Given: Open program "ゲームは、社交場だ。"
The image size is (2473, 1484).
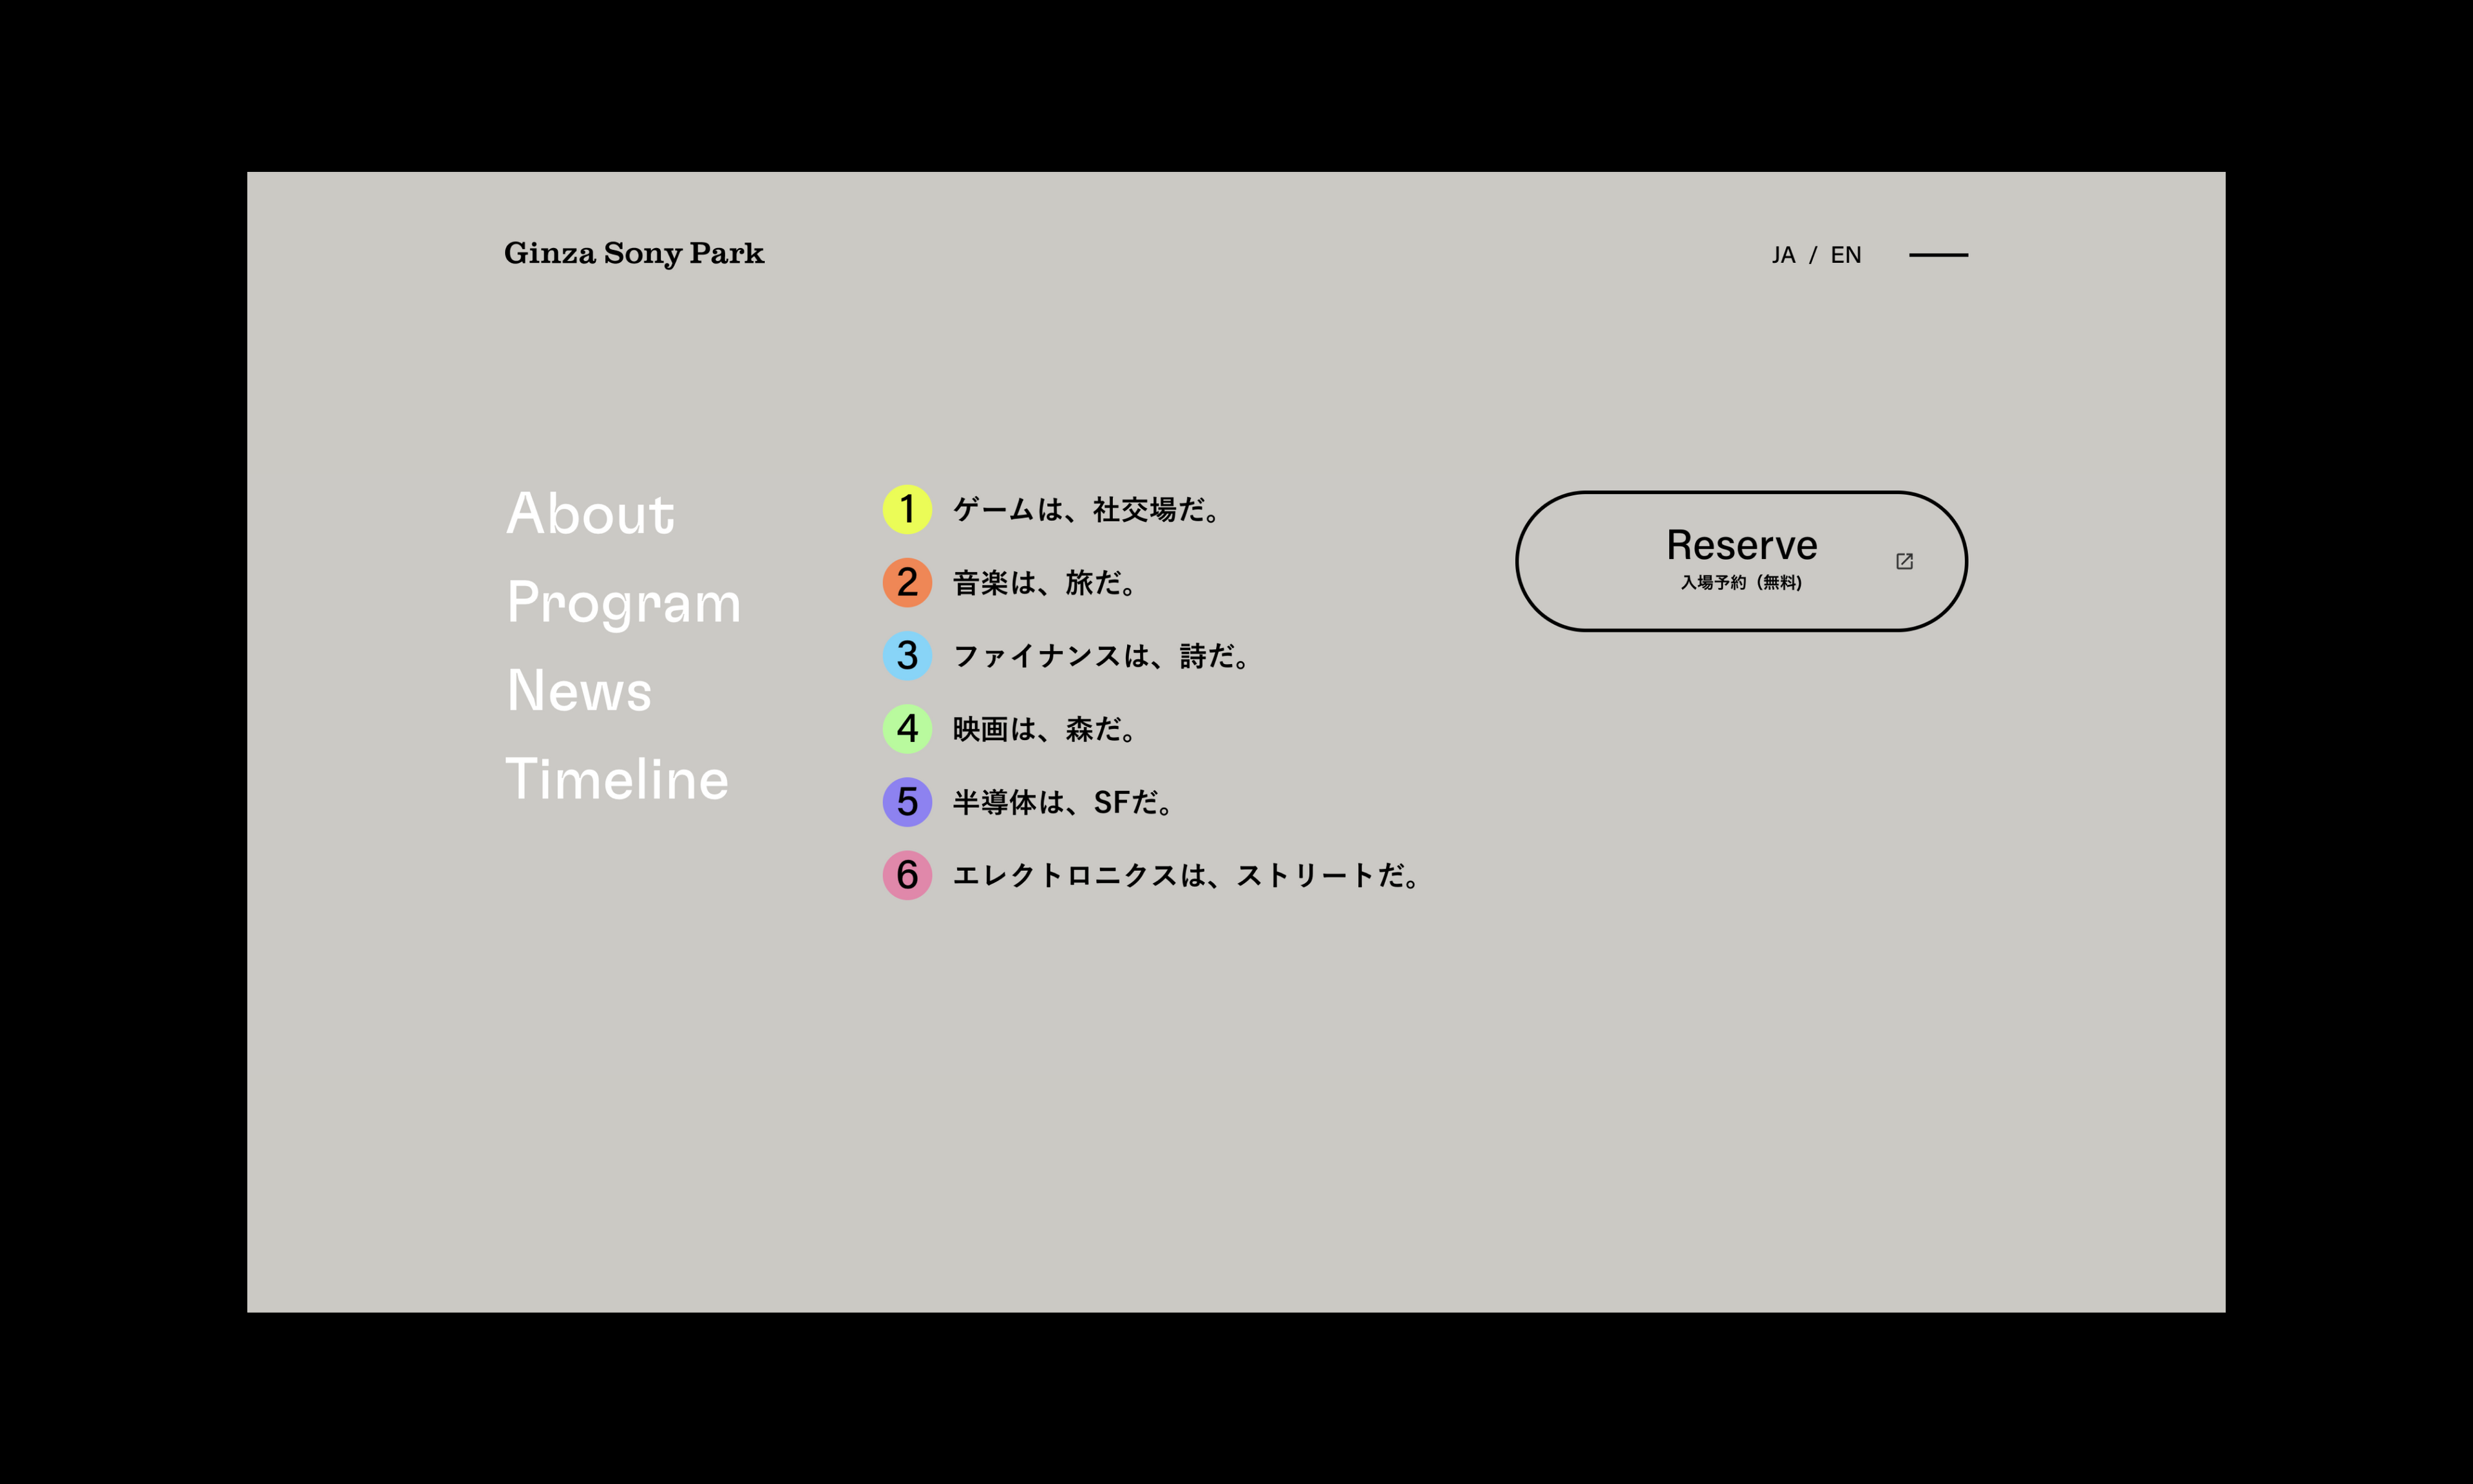Looking at the screenshot, I should pos(1086,510).
